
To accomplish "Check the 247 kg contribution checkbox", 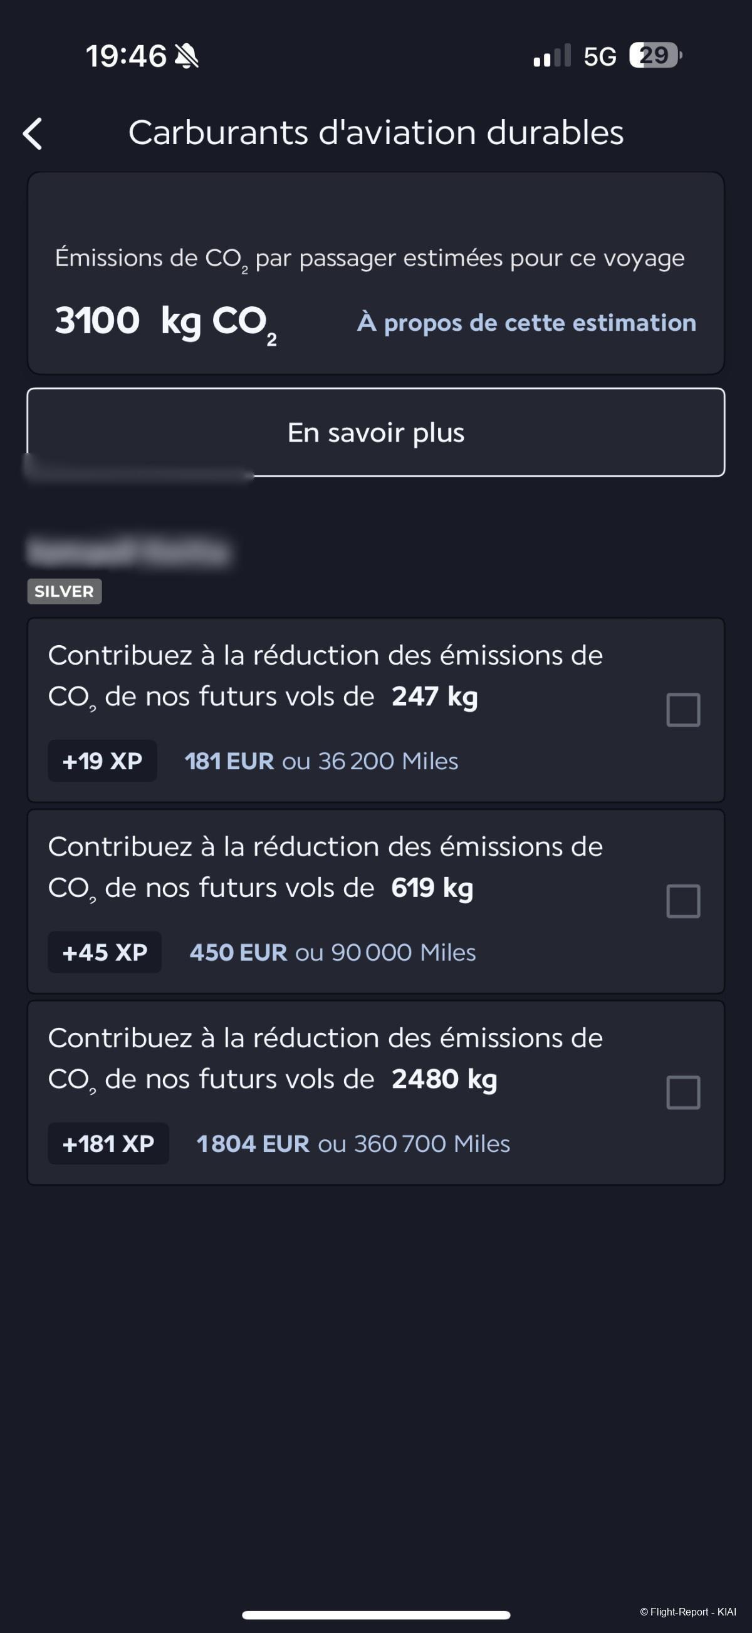I will coord(683,709).
